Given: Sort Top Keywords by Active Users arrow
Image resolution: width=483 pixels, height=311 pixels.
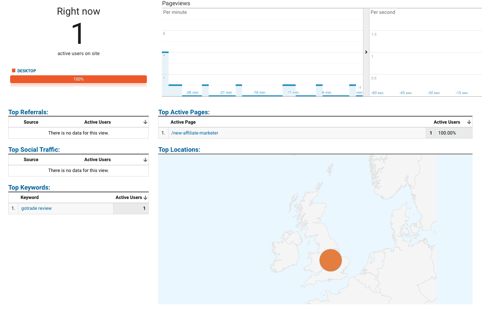Looking at the screenshot, I should coord(145,197).
